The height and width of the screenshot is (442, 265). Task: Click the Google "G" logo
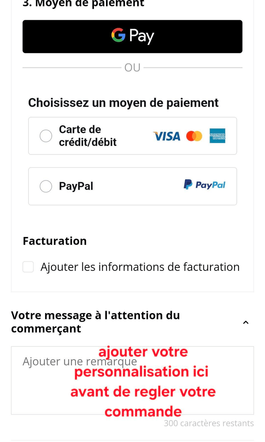[118, 35]
